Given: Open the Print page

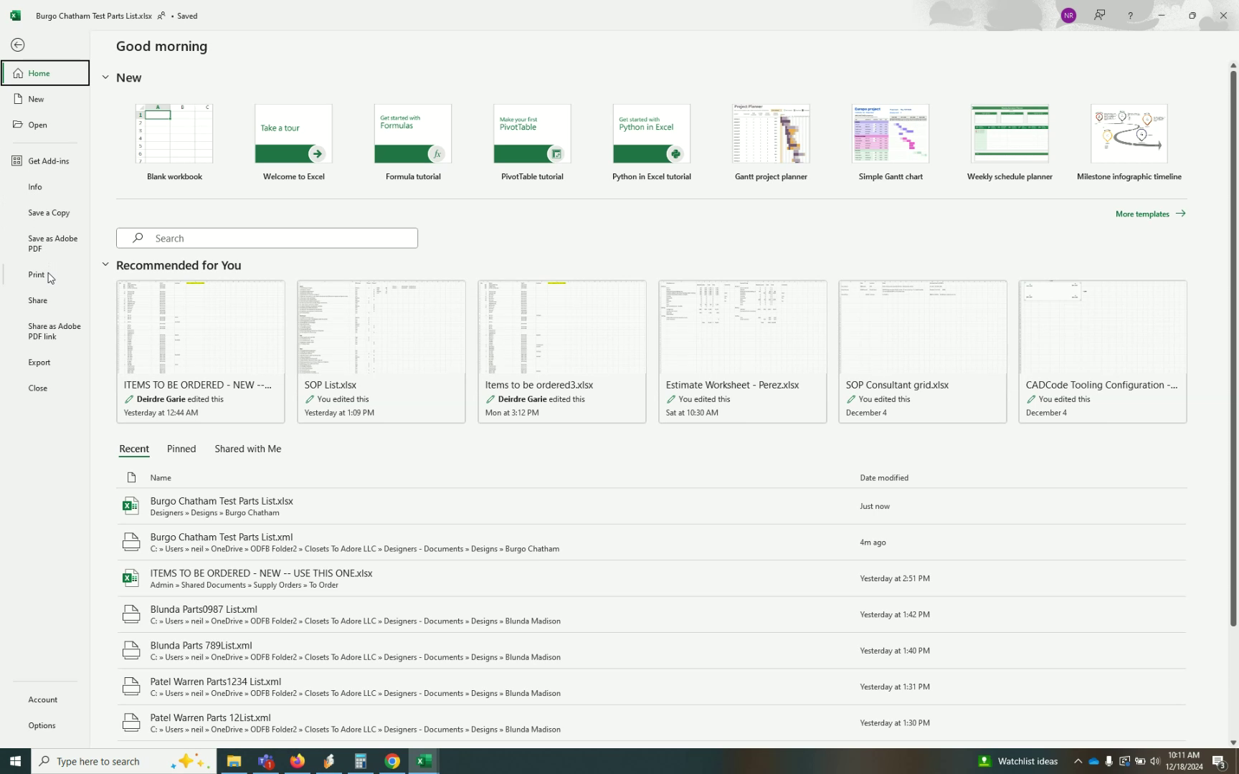Looking at the screenshot, I should 45,275.
